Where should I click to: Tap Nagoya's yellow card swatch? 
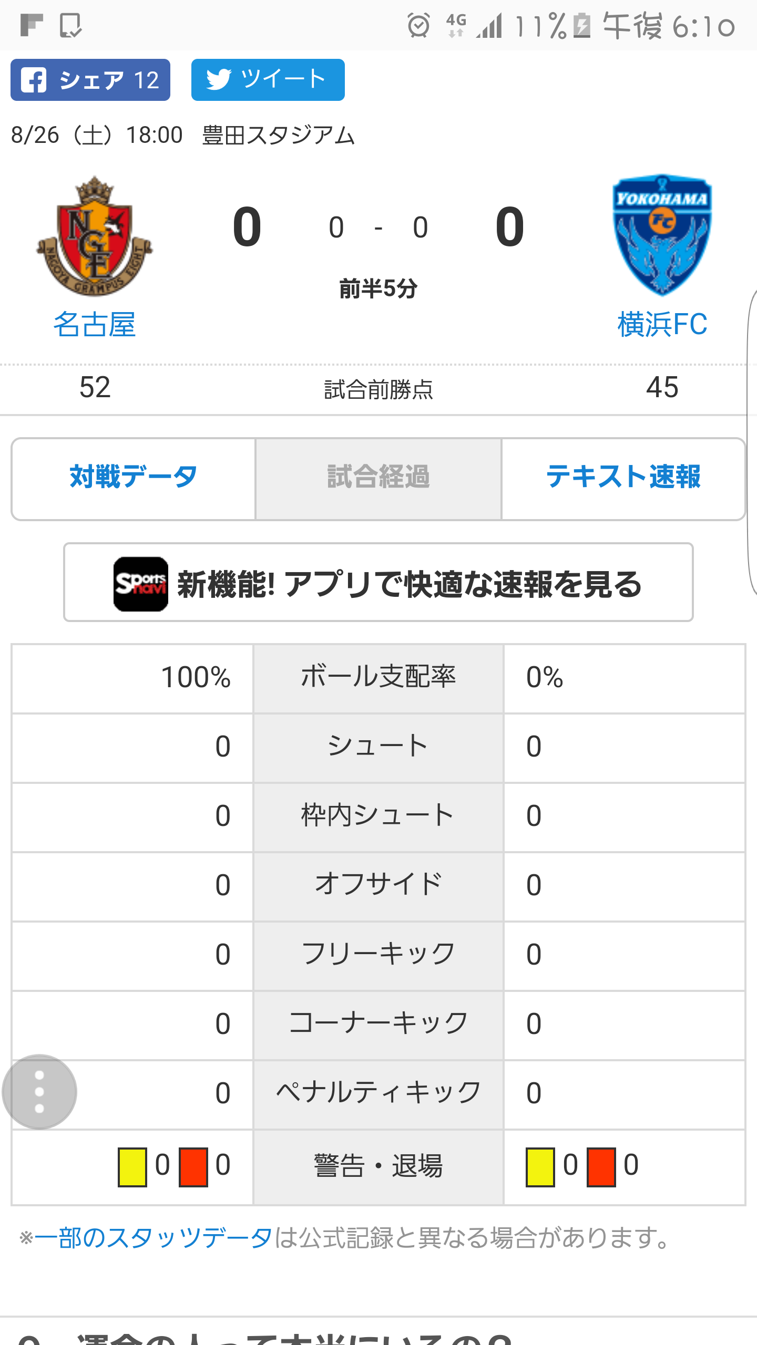(x=132, y=1167)
